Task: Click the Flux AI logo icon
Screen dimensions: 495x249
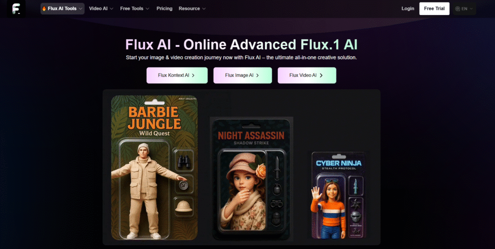Action: click(x=16, y=9)
